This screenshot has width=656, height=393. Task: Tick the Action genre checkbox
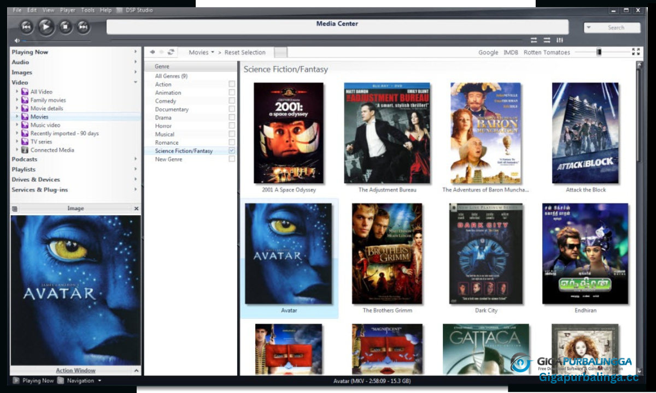(x=232, y=84)
